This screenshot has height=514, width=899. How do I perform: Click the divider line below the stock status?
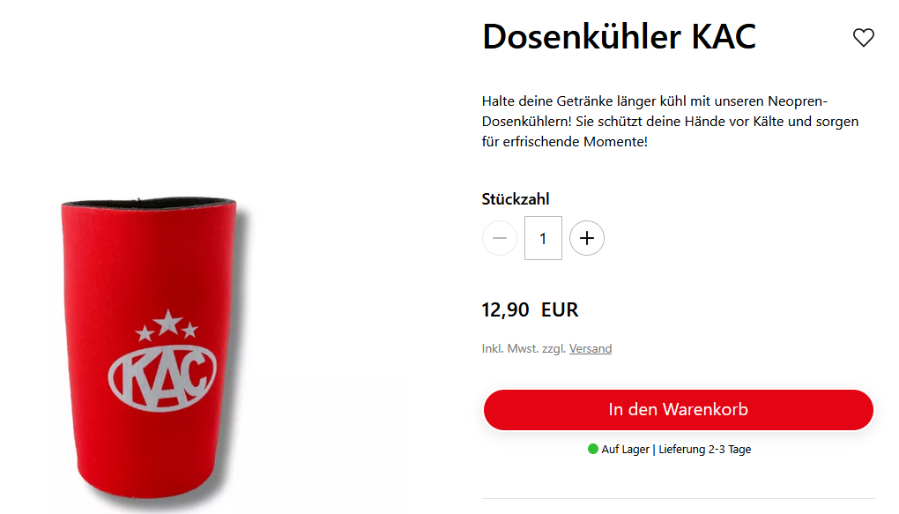point(679,498)
